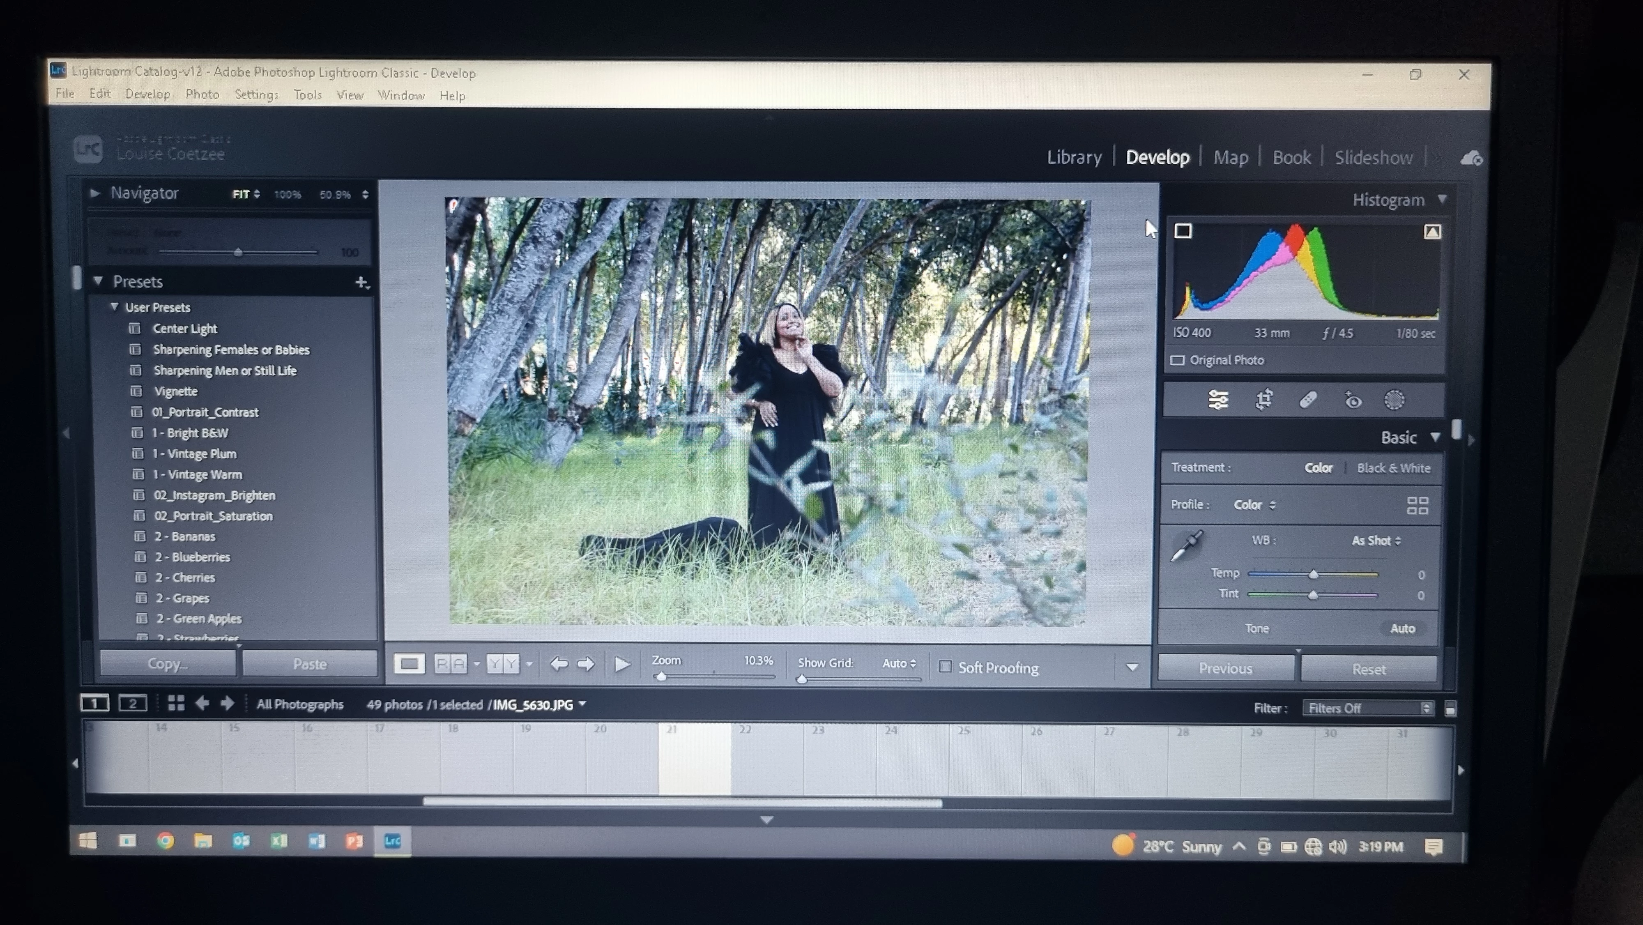Open the Filters Off dropdown
Viewport: 1643px width, 925px height.
[x=1368, y=708]
